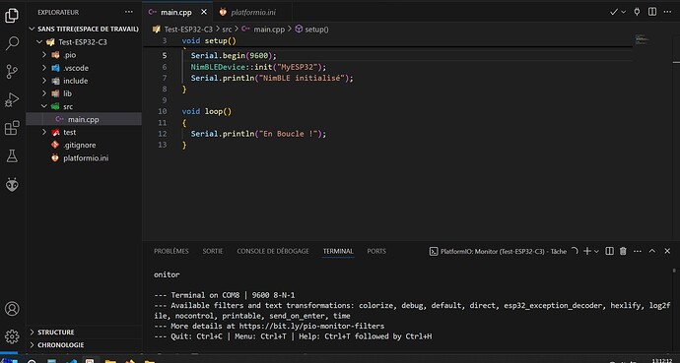
Task: Select the PROBLÈMES panel tab
Action: pyautogui.click(x=171, y=251)
